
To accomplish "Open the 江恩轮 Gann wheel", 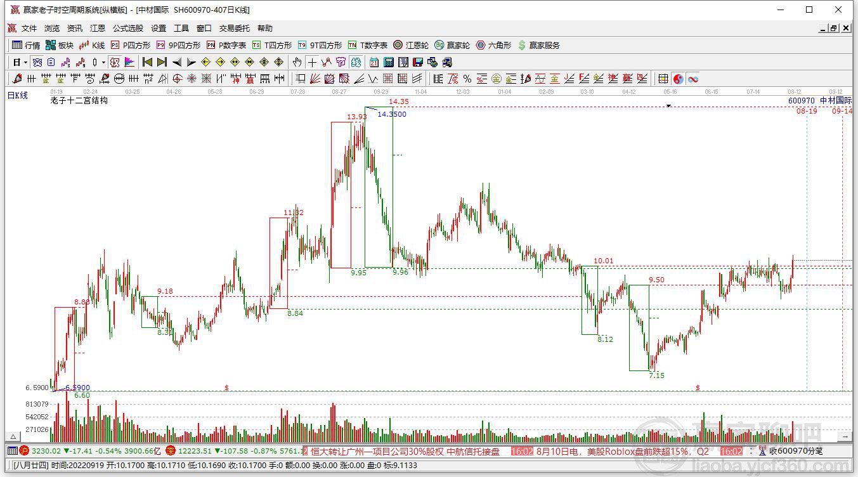I will (411, 45).
